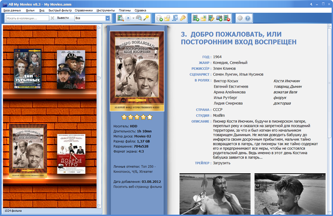Click the film search toolbar icon
Image resolution: width=333 pixels, height=216 pixels.
coord(121,18)
